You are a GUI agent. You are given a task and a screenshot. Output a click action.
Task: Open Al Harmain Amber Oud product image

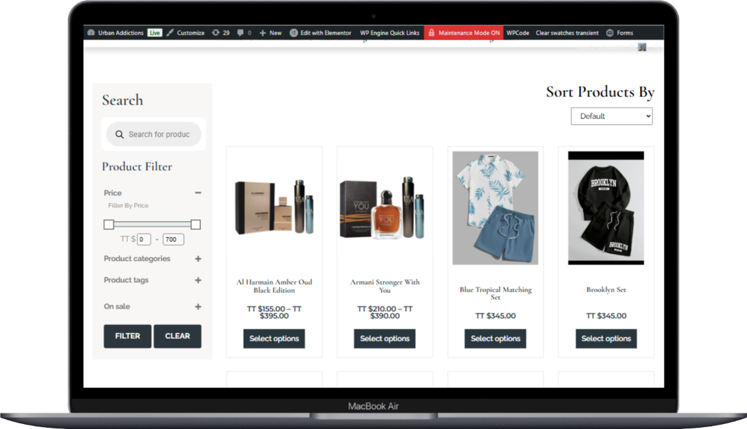pyautogui.click(x=275, y=207)
